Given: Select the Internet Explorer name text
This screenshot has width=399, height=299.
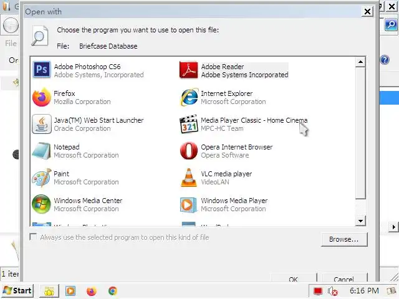Looking at the screenshot, I should (x=227, y=93).
